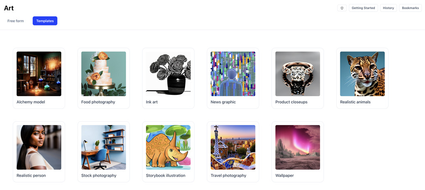Choose the Travel photography city thumbnail
This screenshot has width=425, height=190.
point(233,147)
